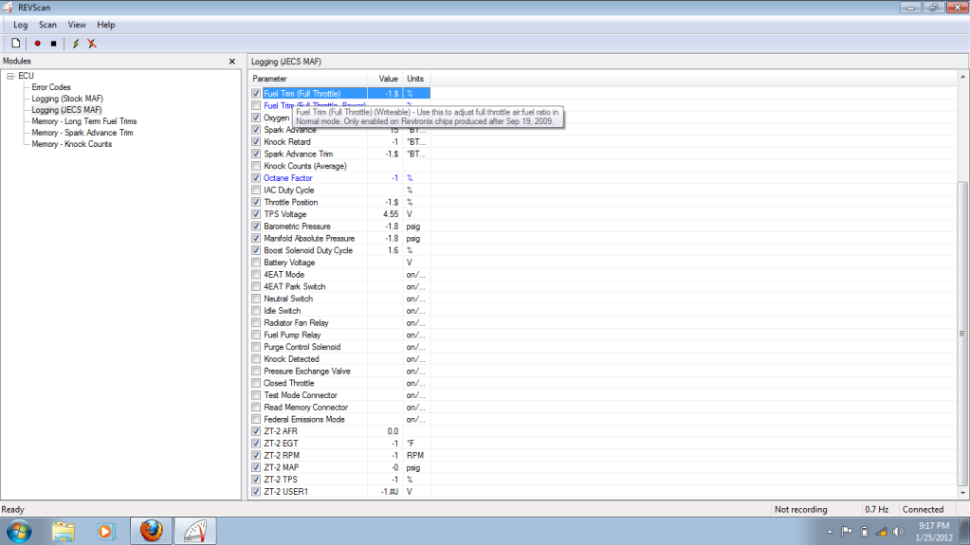Image resolution: width=970 pixels, height=545 pixels.
Task: Uncheck ZT-2 AFR parameter
Action: (256, 431)
